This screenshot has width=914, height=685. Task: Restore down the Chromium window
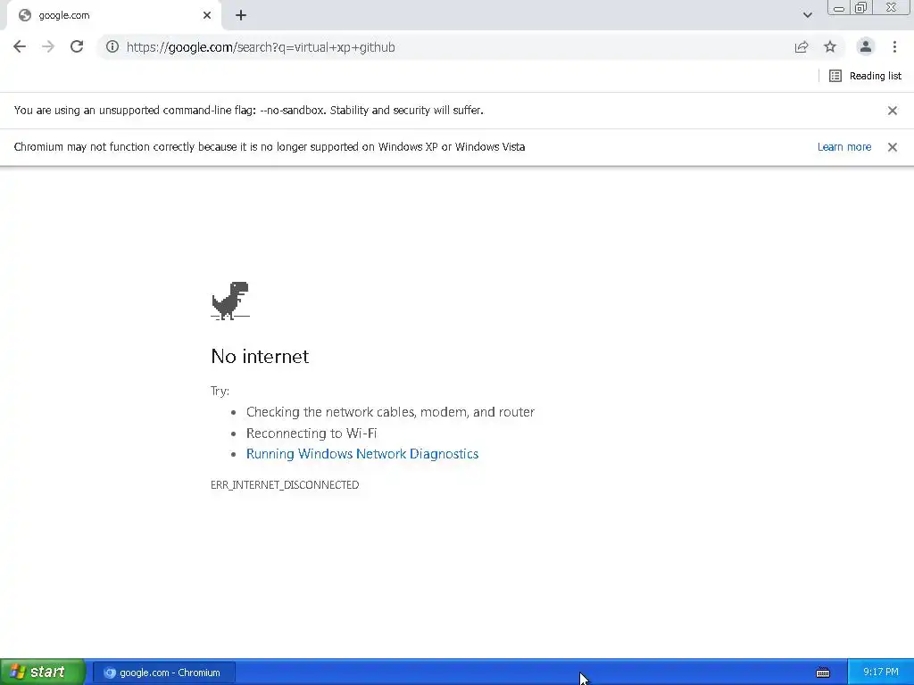860,7
